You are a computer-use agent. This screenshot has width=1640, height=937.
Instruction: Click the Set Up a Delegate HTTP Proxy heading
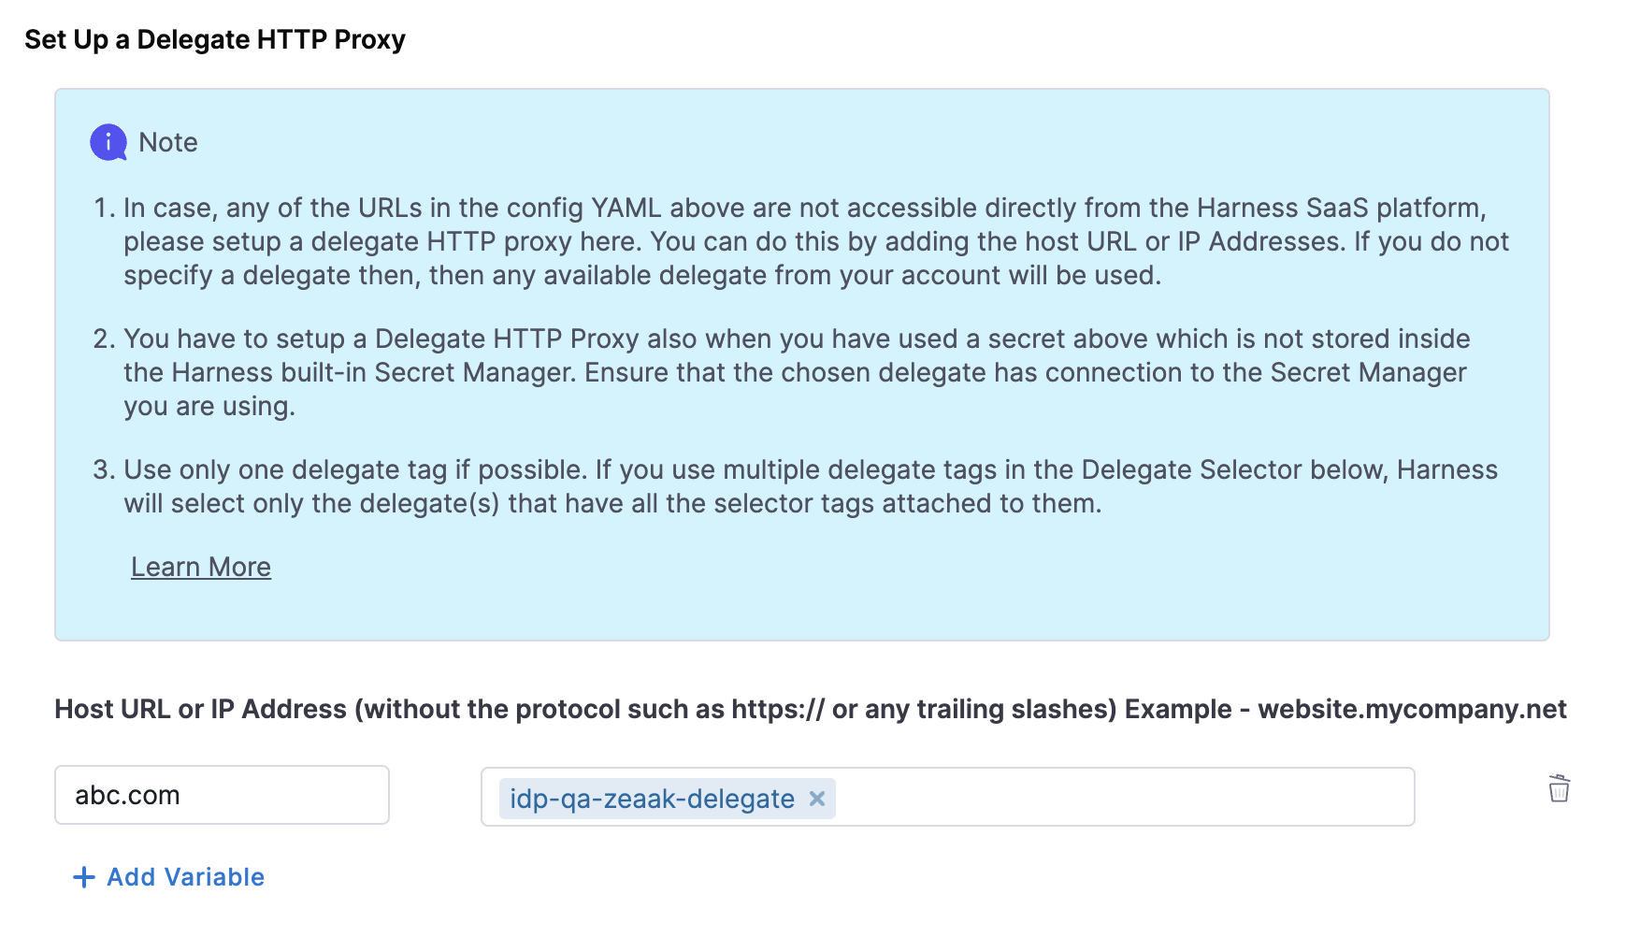[x=215, y=39]
